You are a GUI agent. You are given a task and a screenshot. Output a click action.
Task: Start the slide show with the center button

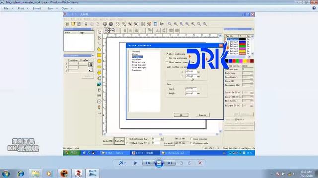159,163
